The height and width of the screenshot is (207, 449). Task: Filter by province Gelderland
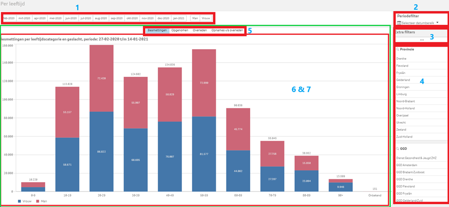click(x=403, y=80)
